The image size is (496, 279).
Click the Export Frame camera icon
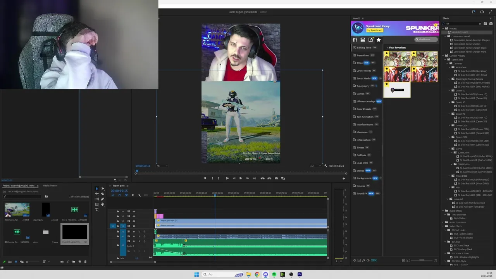click(x=276, y=178)
